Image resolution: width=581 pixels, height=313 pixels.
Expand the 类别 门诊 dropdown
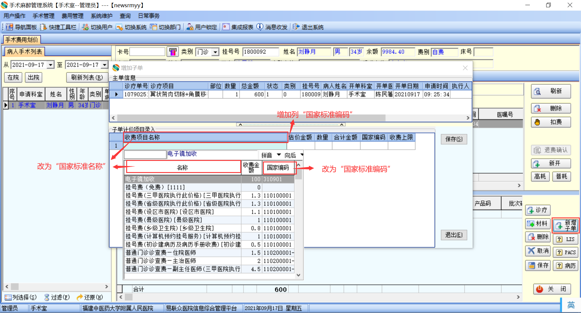[215, 52]
